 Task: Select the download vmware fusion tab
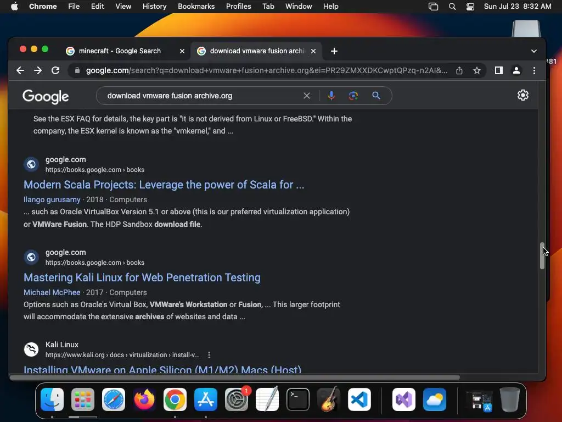pos(257,51)
